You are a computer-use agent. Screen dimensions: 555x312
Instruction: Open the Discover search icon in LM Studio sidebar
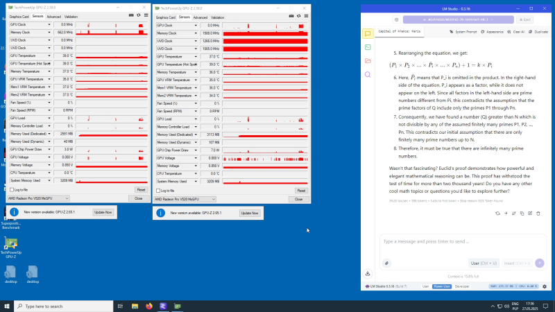click(x=368, y=75)
